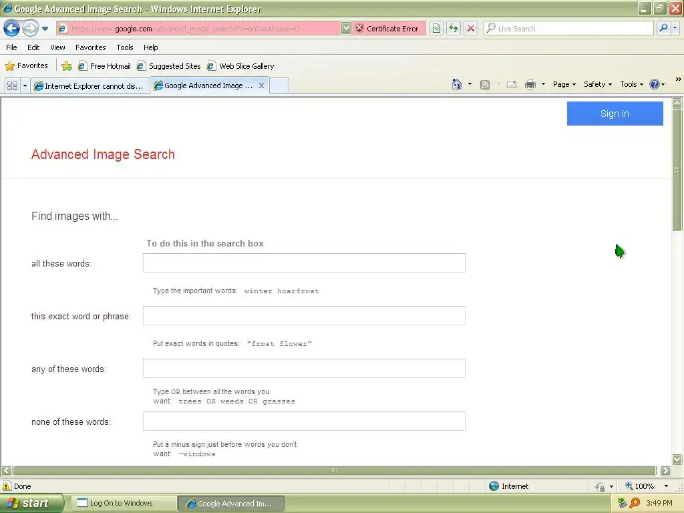
Task: Open the Safety command bar menu
Action: pyautogui.click(x=598, y=84)
